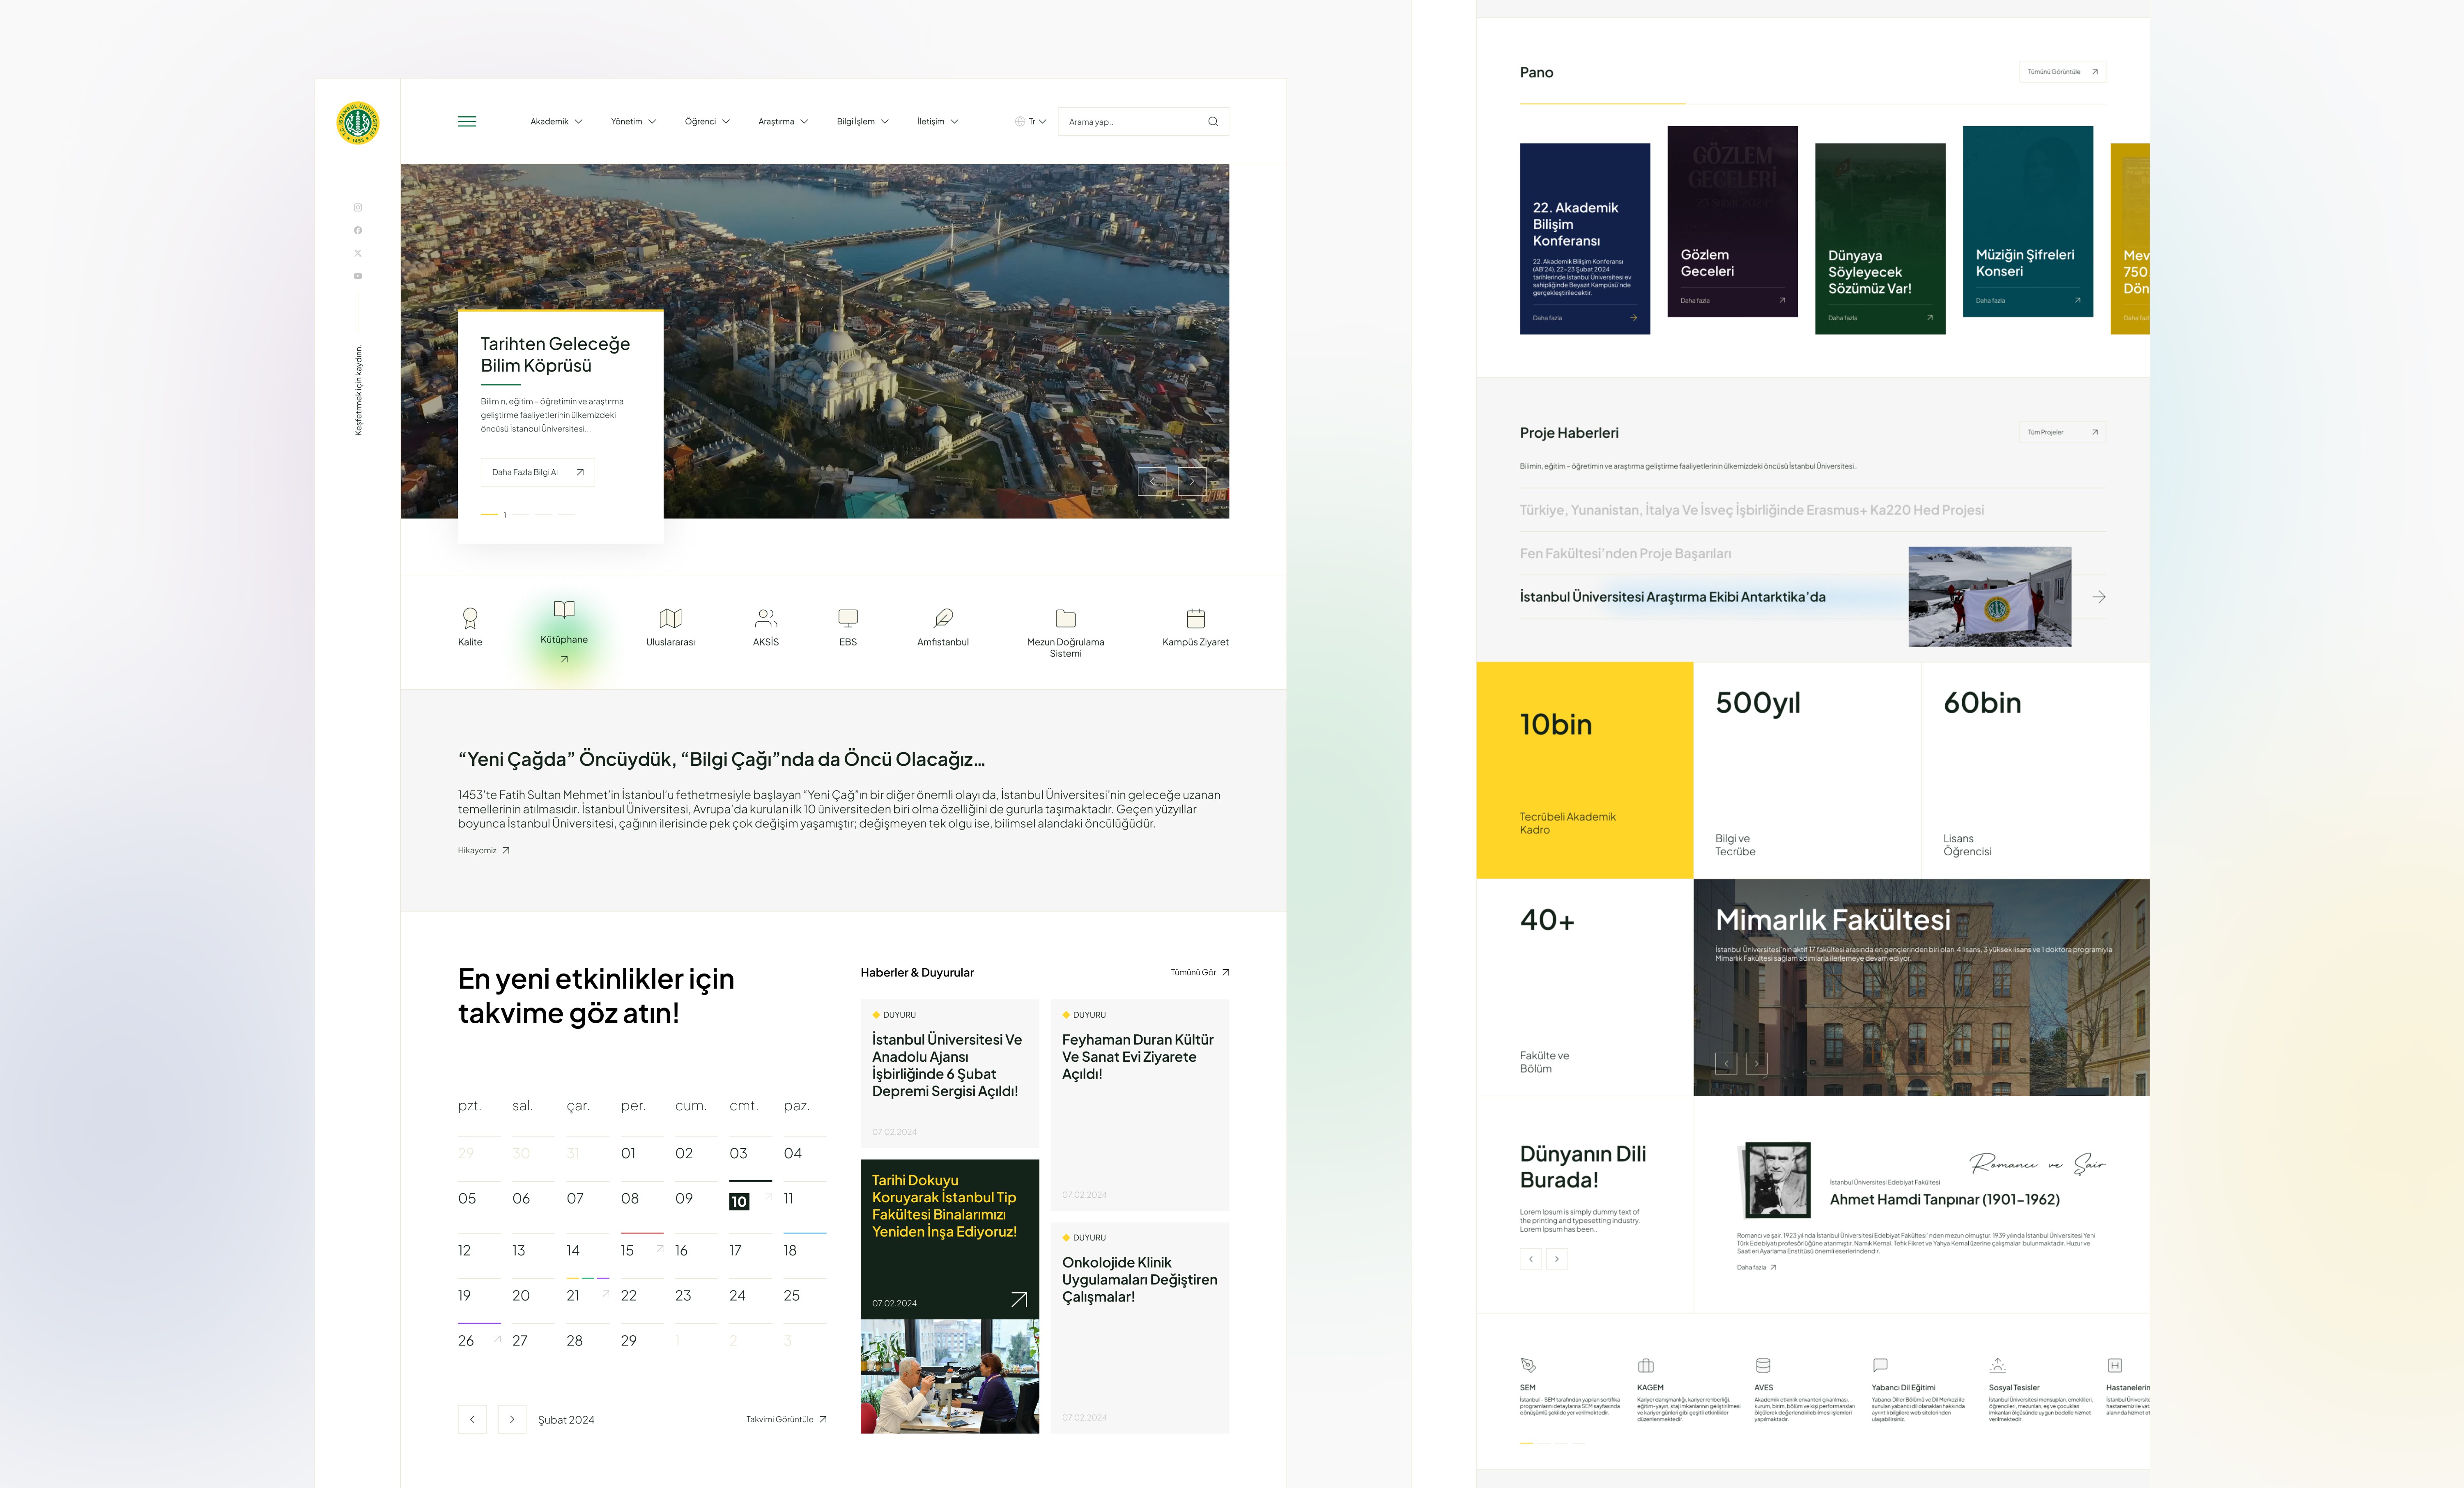Expand the Yönetim menu

(634, 122)
